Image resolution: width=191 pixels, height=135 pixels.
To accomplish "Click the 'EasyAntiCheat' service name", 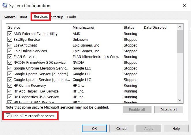I will coord(25,45).
